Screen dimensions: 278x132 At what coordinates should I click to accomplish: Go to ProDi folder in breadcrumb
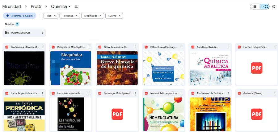click(x=36, y=6)
